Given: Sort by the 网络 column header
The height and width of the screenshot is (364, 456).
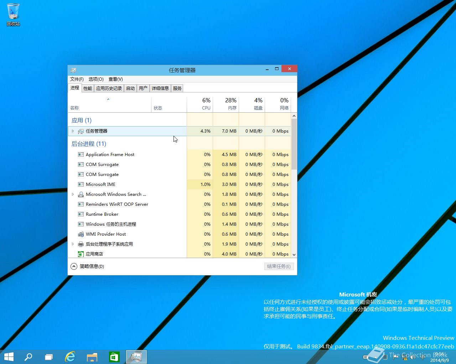Looking at the screenshot, I should pyautogui.click(x=278, y=104).
